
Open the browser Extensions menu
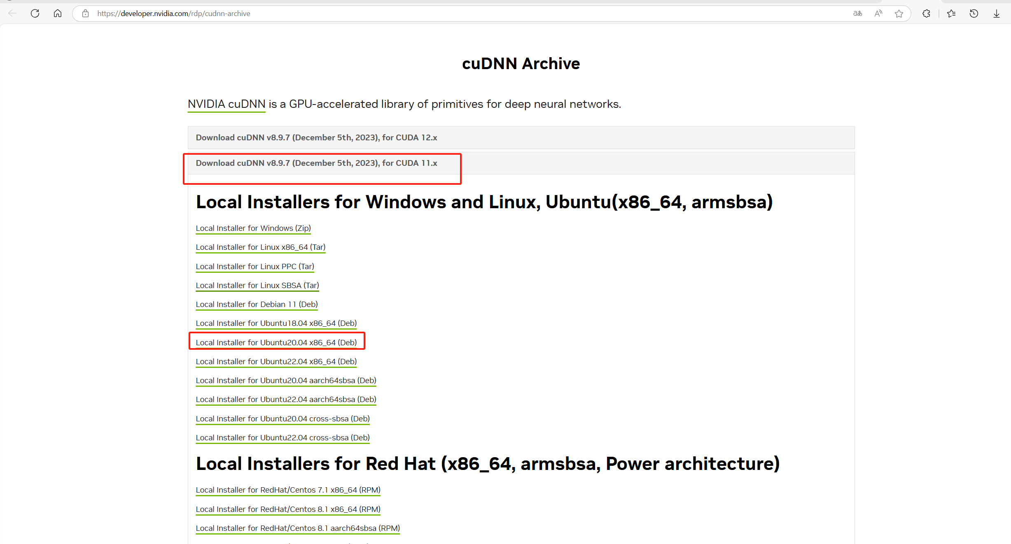[926, 13]
